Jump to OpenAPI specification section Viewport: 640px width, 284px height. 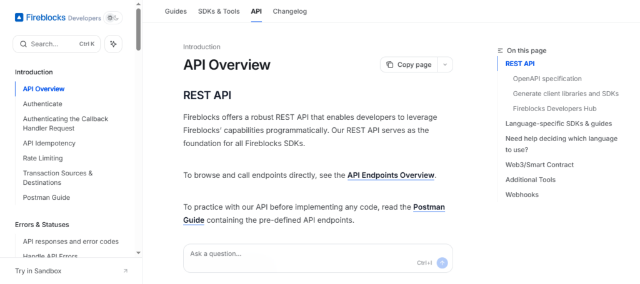(x=547, y=79)
